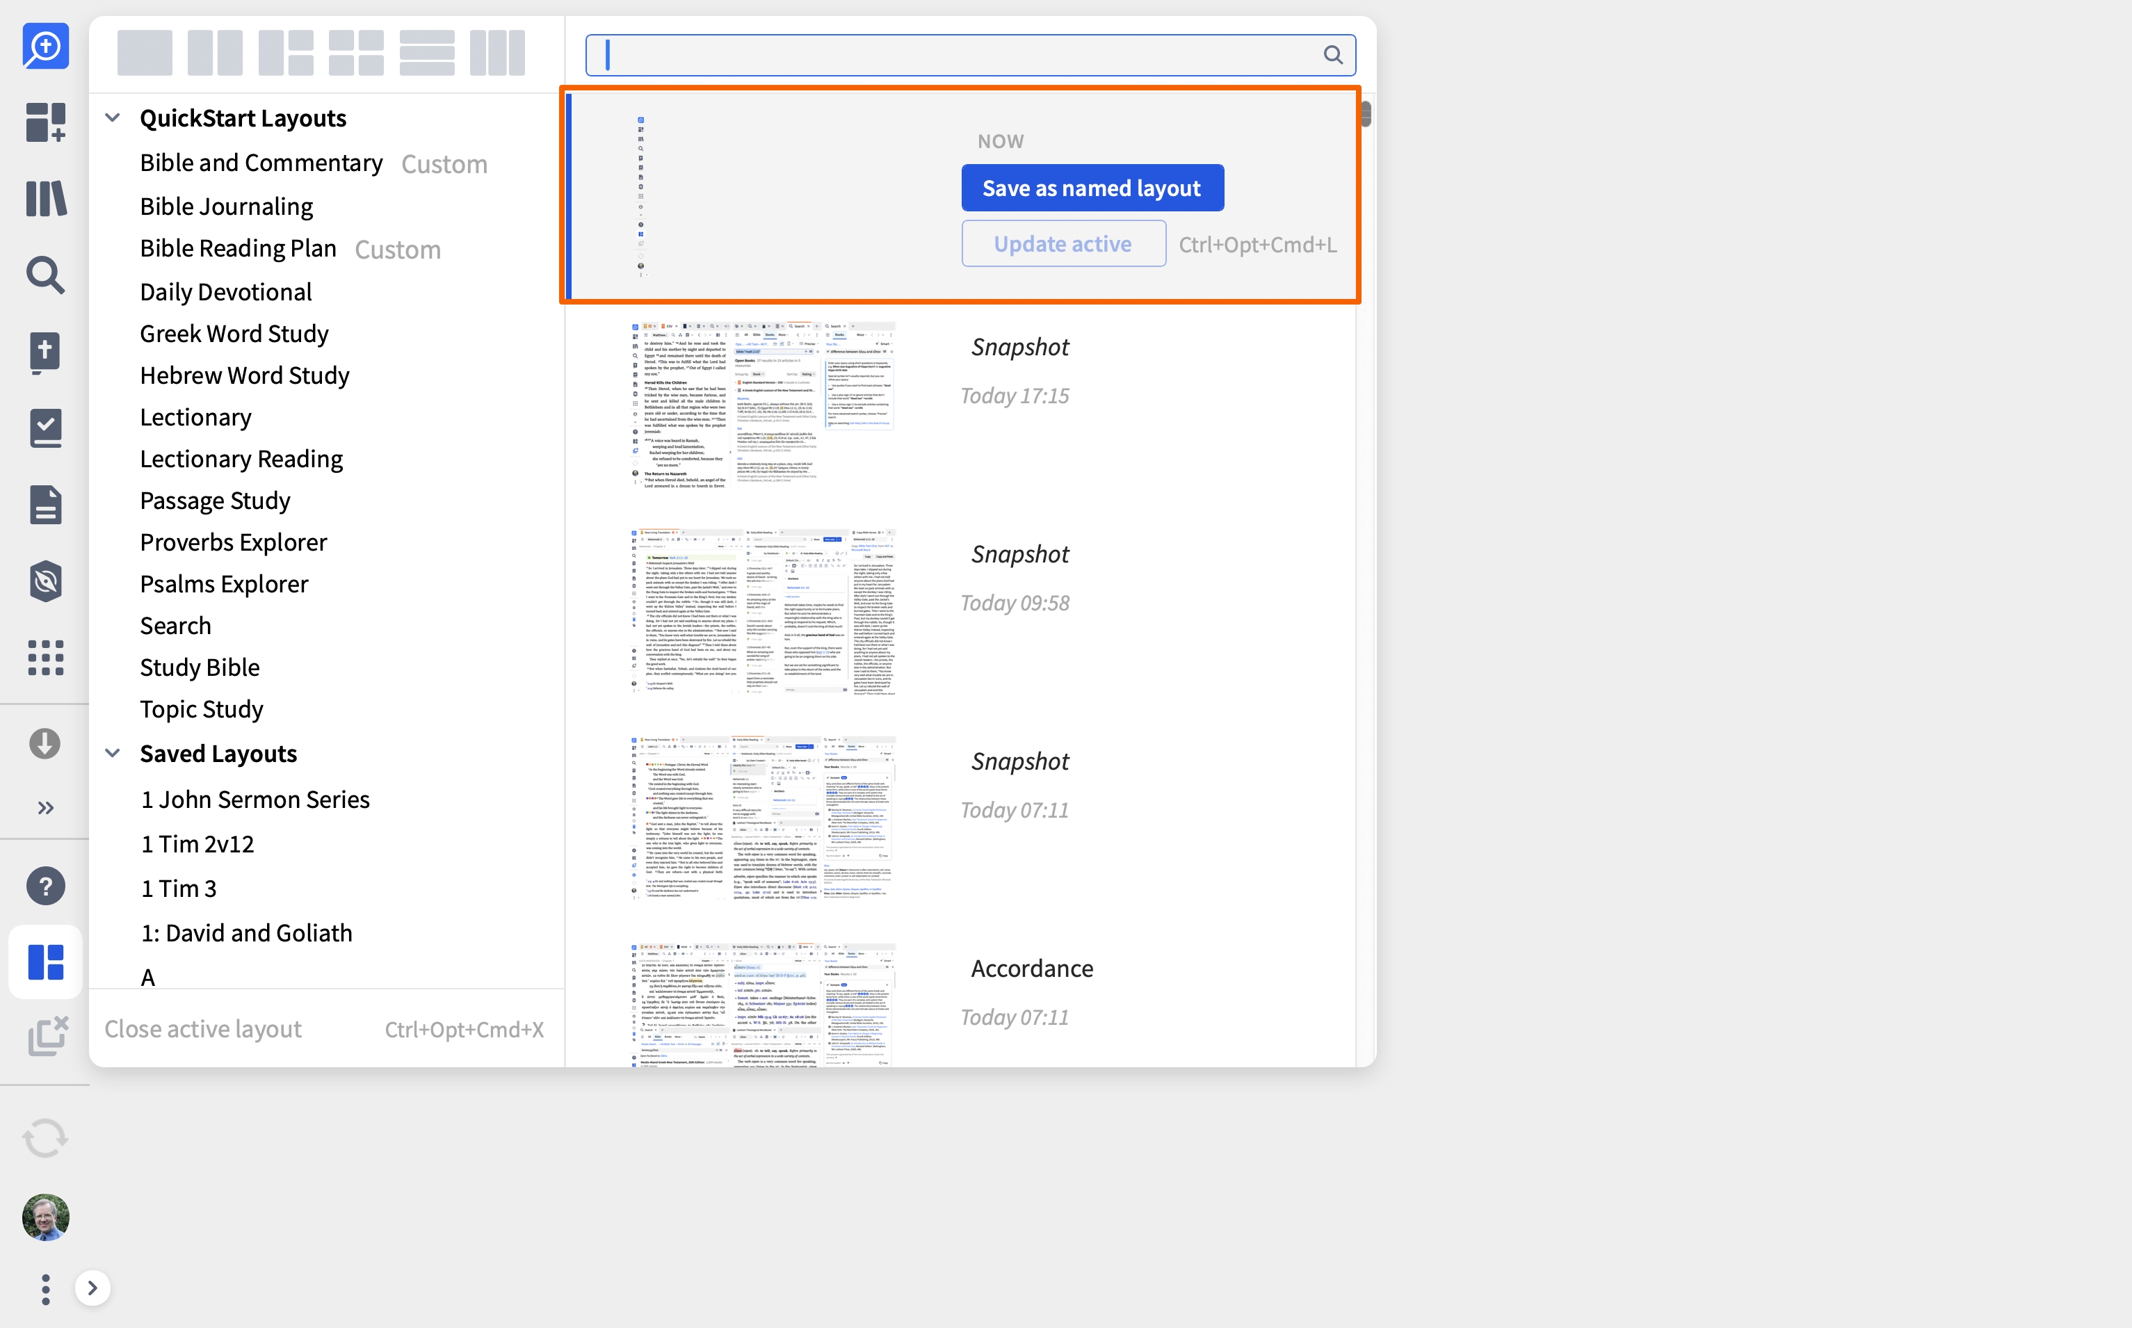This screenshot has height=1328, width=2132.
Task: Collapse the Saved Layouts section
Action: pyautogui.click(x=113, y=754)
